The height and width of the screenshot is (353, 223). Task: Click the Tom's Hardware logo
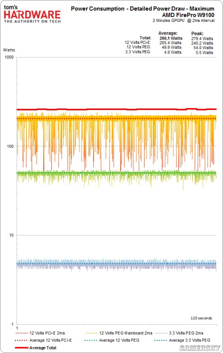point(33,14)
